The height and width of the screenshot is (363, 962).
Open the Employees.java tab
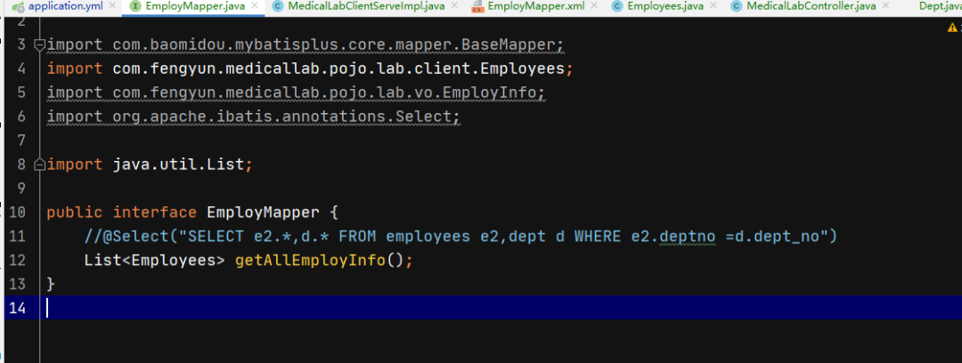click(665, 7)
